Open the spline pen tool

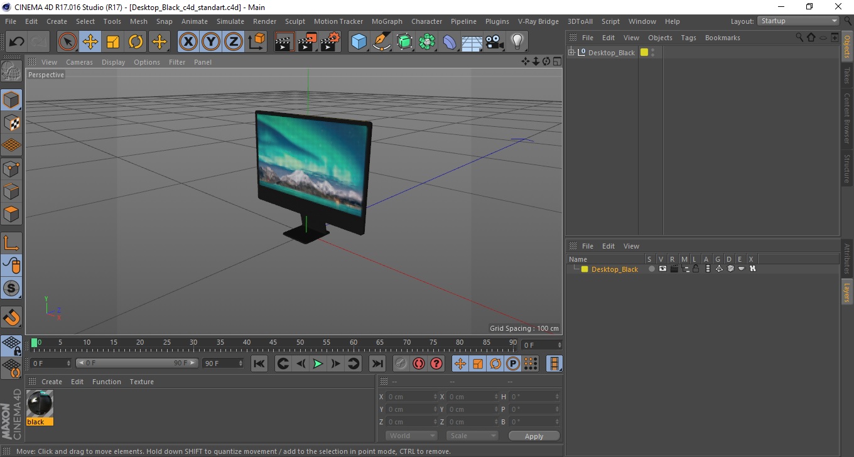[x=382, y=42]
